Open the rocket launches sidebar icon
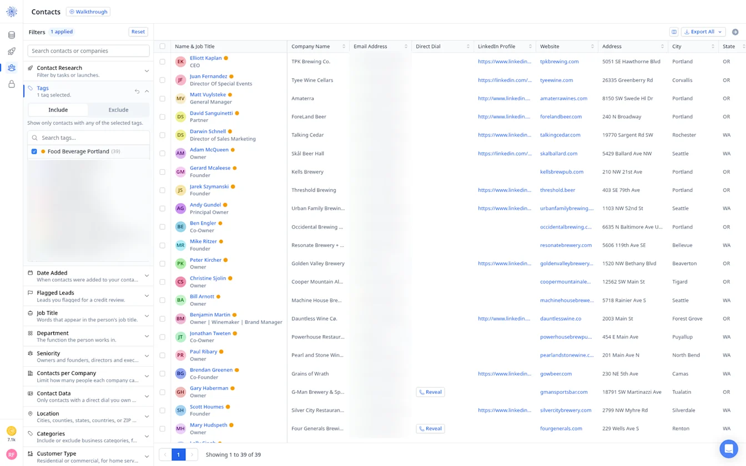The image size is (746, 466). 12,51
